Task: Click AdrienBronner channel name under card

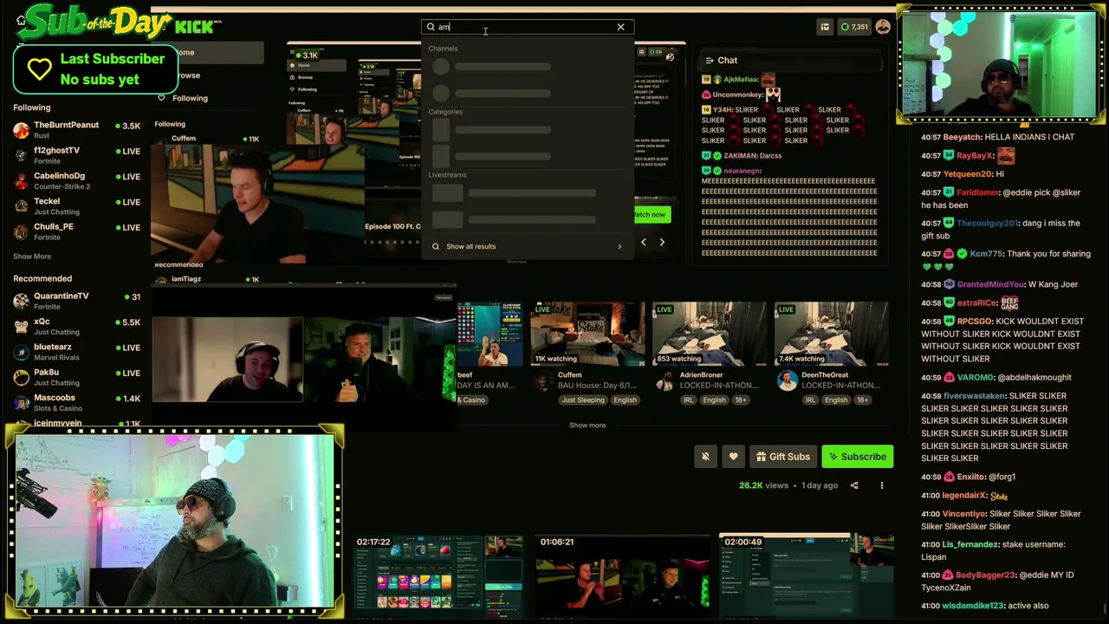Action: point(701,375)
